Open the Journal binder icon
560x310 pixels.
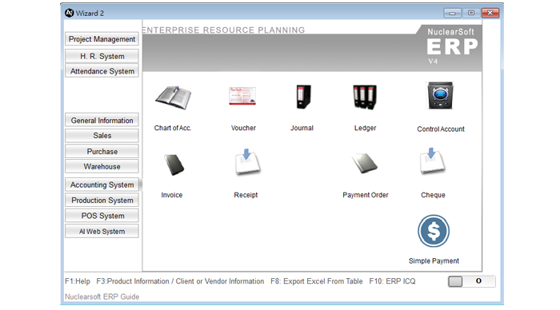point(303,97)
